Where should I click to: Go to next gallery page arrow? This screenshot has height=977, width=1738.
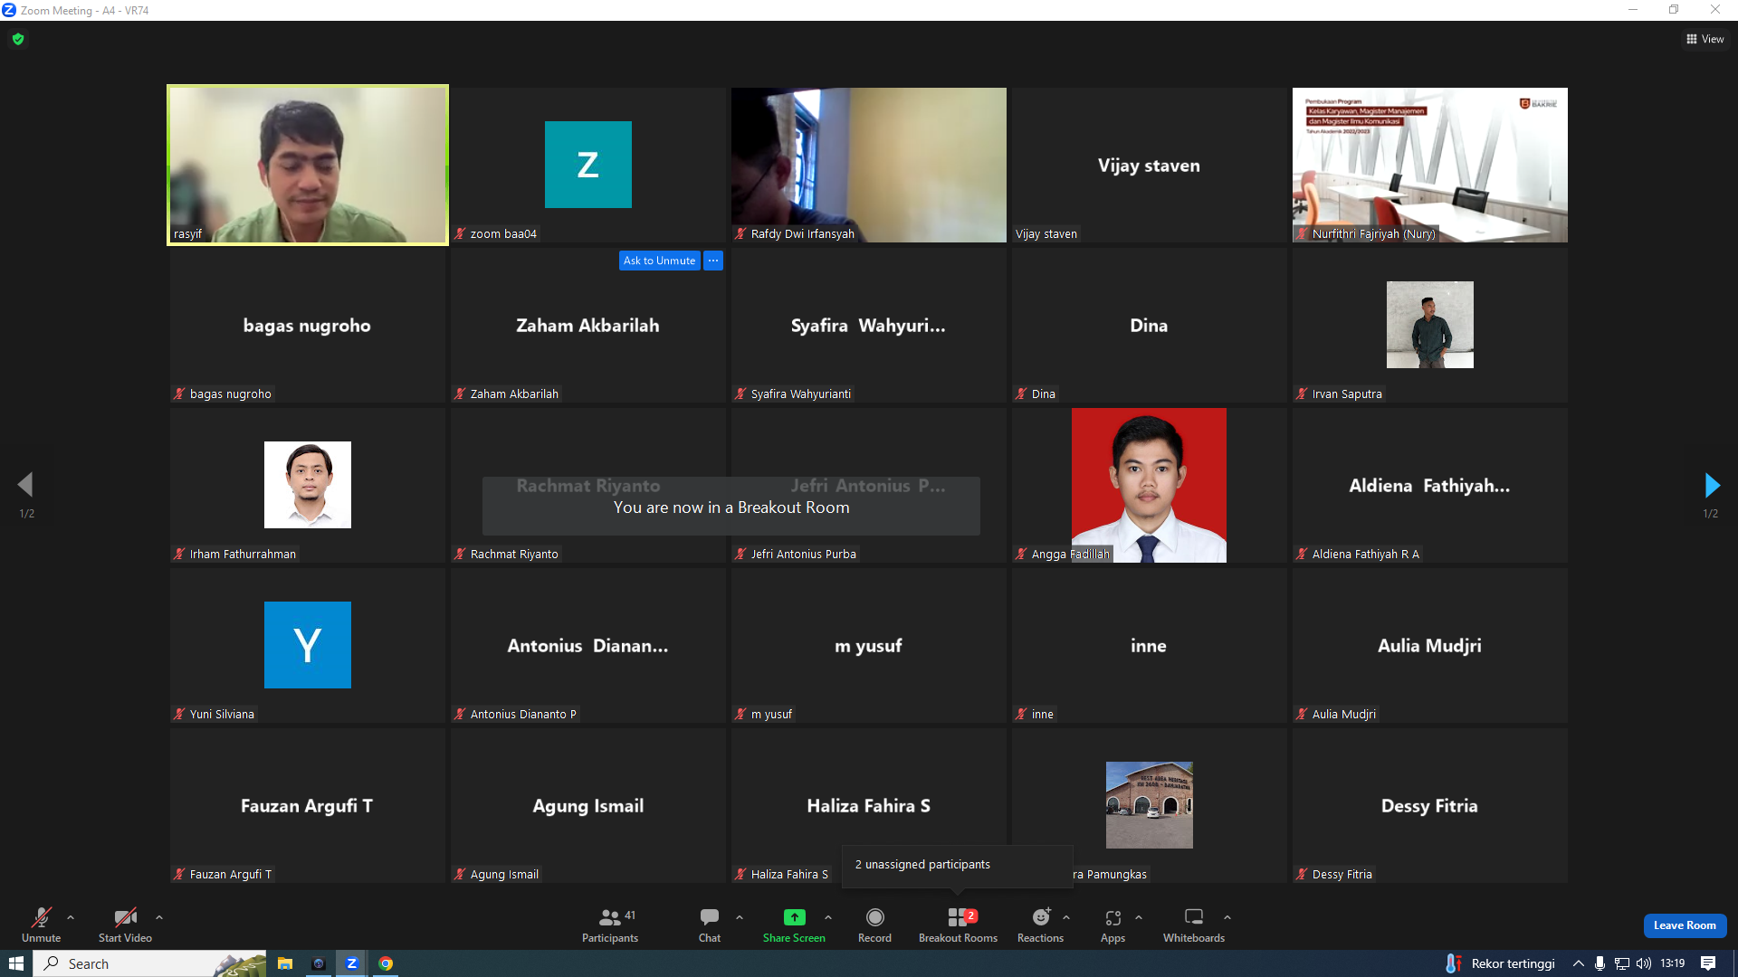click(1712, 485)
